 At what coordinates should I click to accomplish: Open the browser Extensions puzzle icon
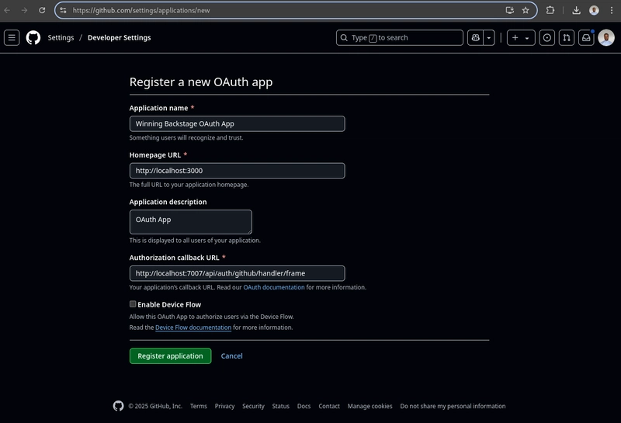[550, 10]
